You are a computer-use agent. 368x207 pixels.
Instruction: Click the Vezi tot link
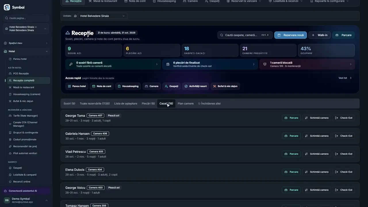point(345,78)
